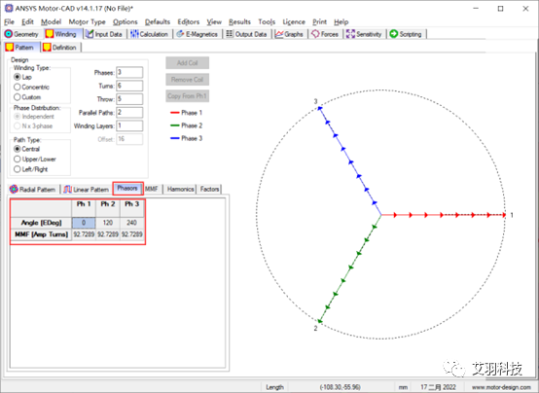Switch to the Harmonics tab
Image resolution: width=539 pixels, height=393 pixels.
click(180, 189)
